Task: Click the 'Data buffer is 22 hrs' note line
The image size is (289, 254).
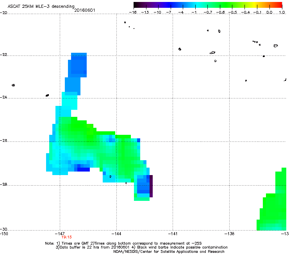Action: point(141,247)
